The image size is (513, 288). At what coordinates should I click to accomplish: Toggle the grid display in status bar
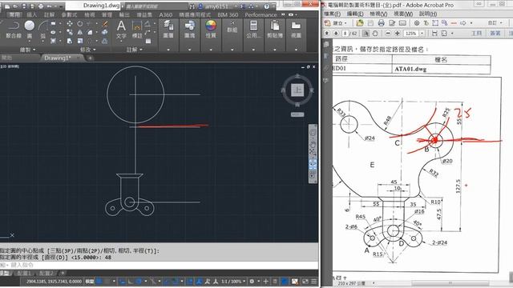pyautogui.click(x=99, y=281)
